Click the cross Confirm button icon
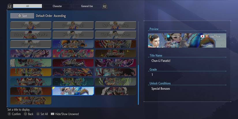 (x=9, y=114)
